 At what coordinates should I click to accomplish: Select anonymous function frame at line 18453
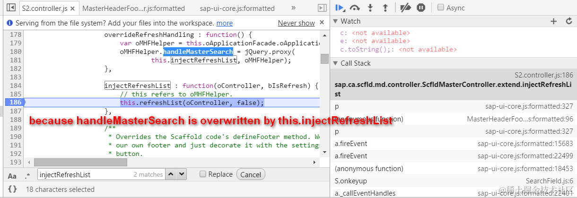coord(454,168)
